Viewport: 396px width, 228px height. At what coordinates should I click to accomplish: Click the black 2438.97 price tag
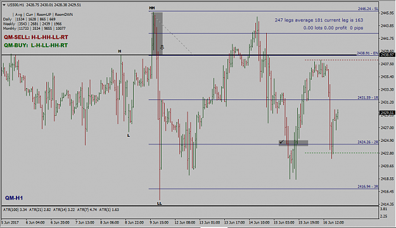point(387,55)
